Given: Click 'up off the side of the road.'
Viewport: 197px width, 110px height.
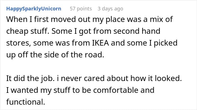Looking at the screenshot, I should coord(55,55).
